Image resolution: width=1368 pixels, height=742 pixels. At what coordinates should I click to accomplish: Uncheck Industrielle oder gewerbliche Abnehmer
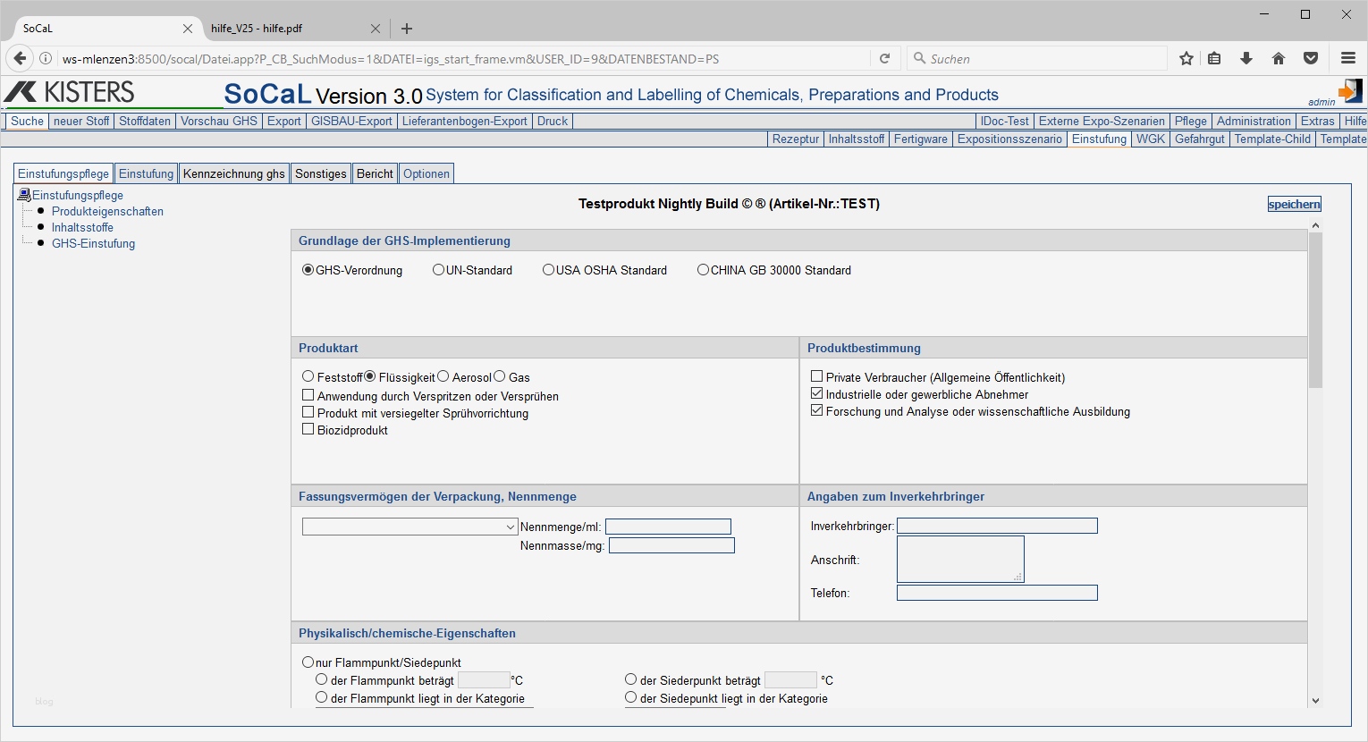[x=816, y=393]
